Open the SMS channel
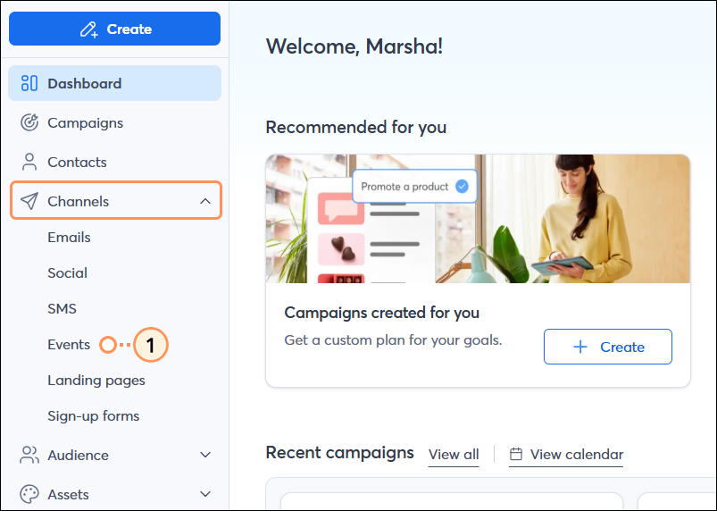This screenshot has width=717, height=511. click(x=62, y=309)
